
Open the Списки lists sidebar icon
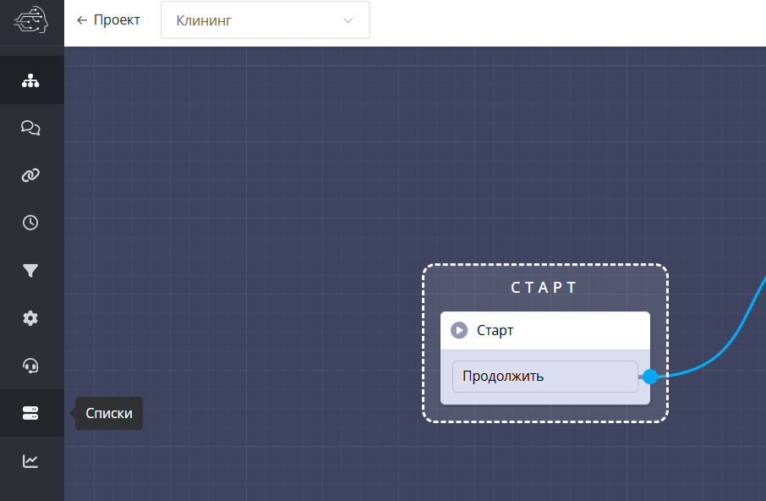(31, 413)
